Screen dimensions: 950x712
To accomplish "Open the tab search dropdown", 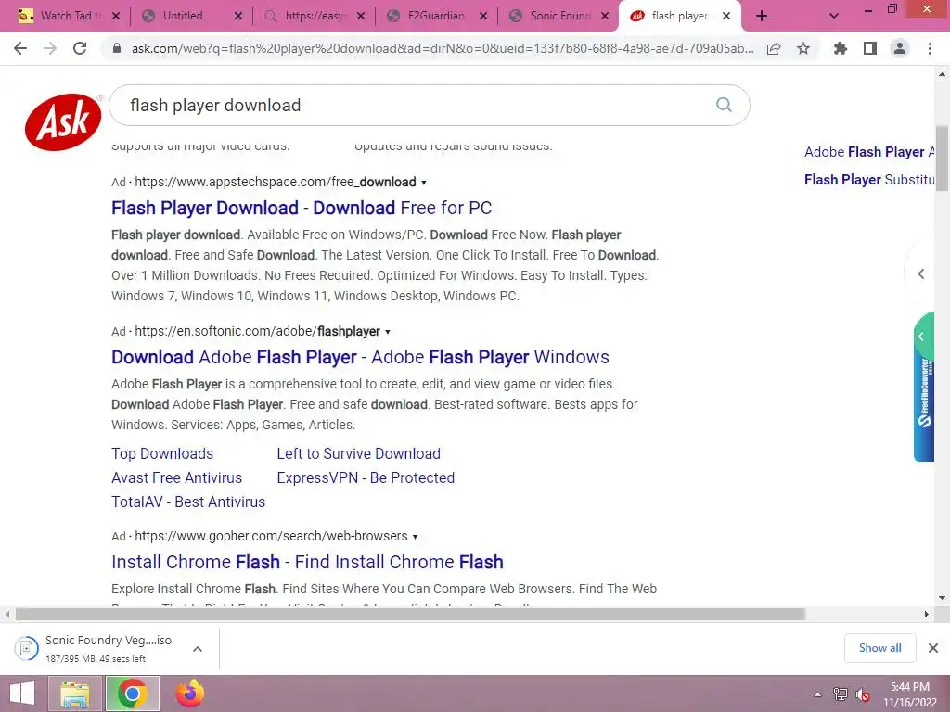I will click(x=834, y=16).
